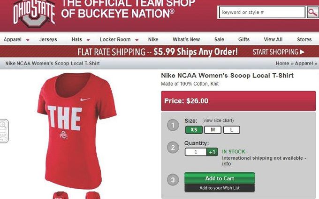
Task: Open the view size chart link
Action: pos(218,121)
